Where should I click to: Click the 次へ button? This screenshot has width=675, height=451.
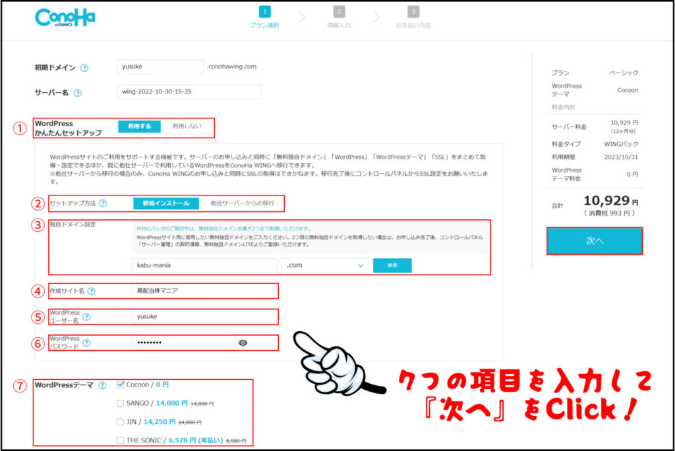[595, 241]
